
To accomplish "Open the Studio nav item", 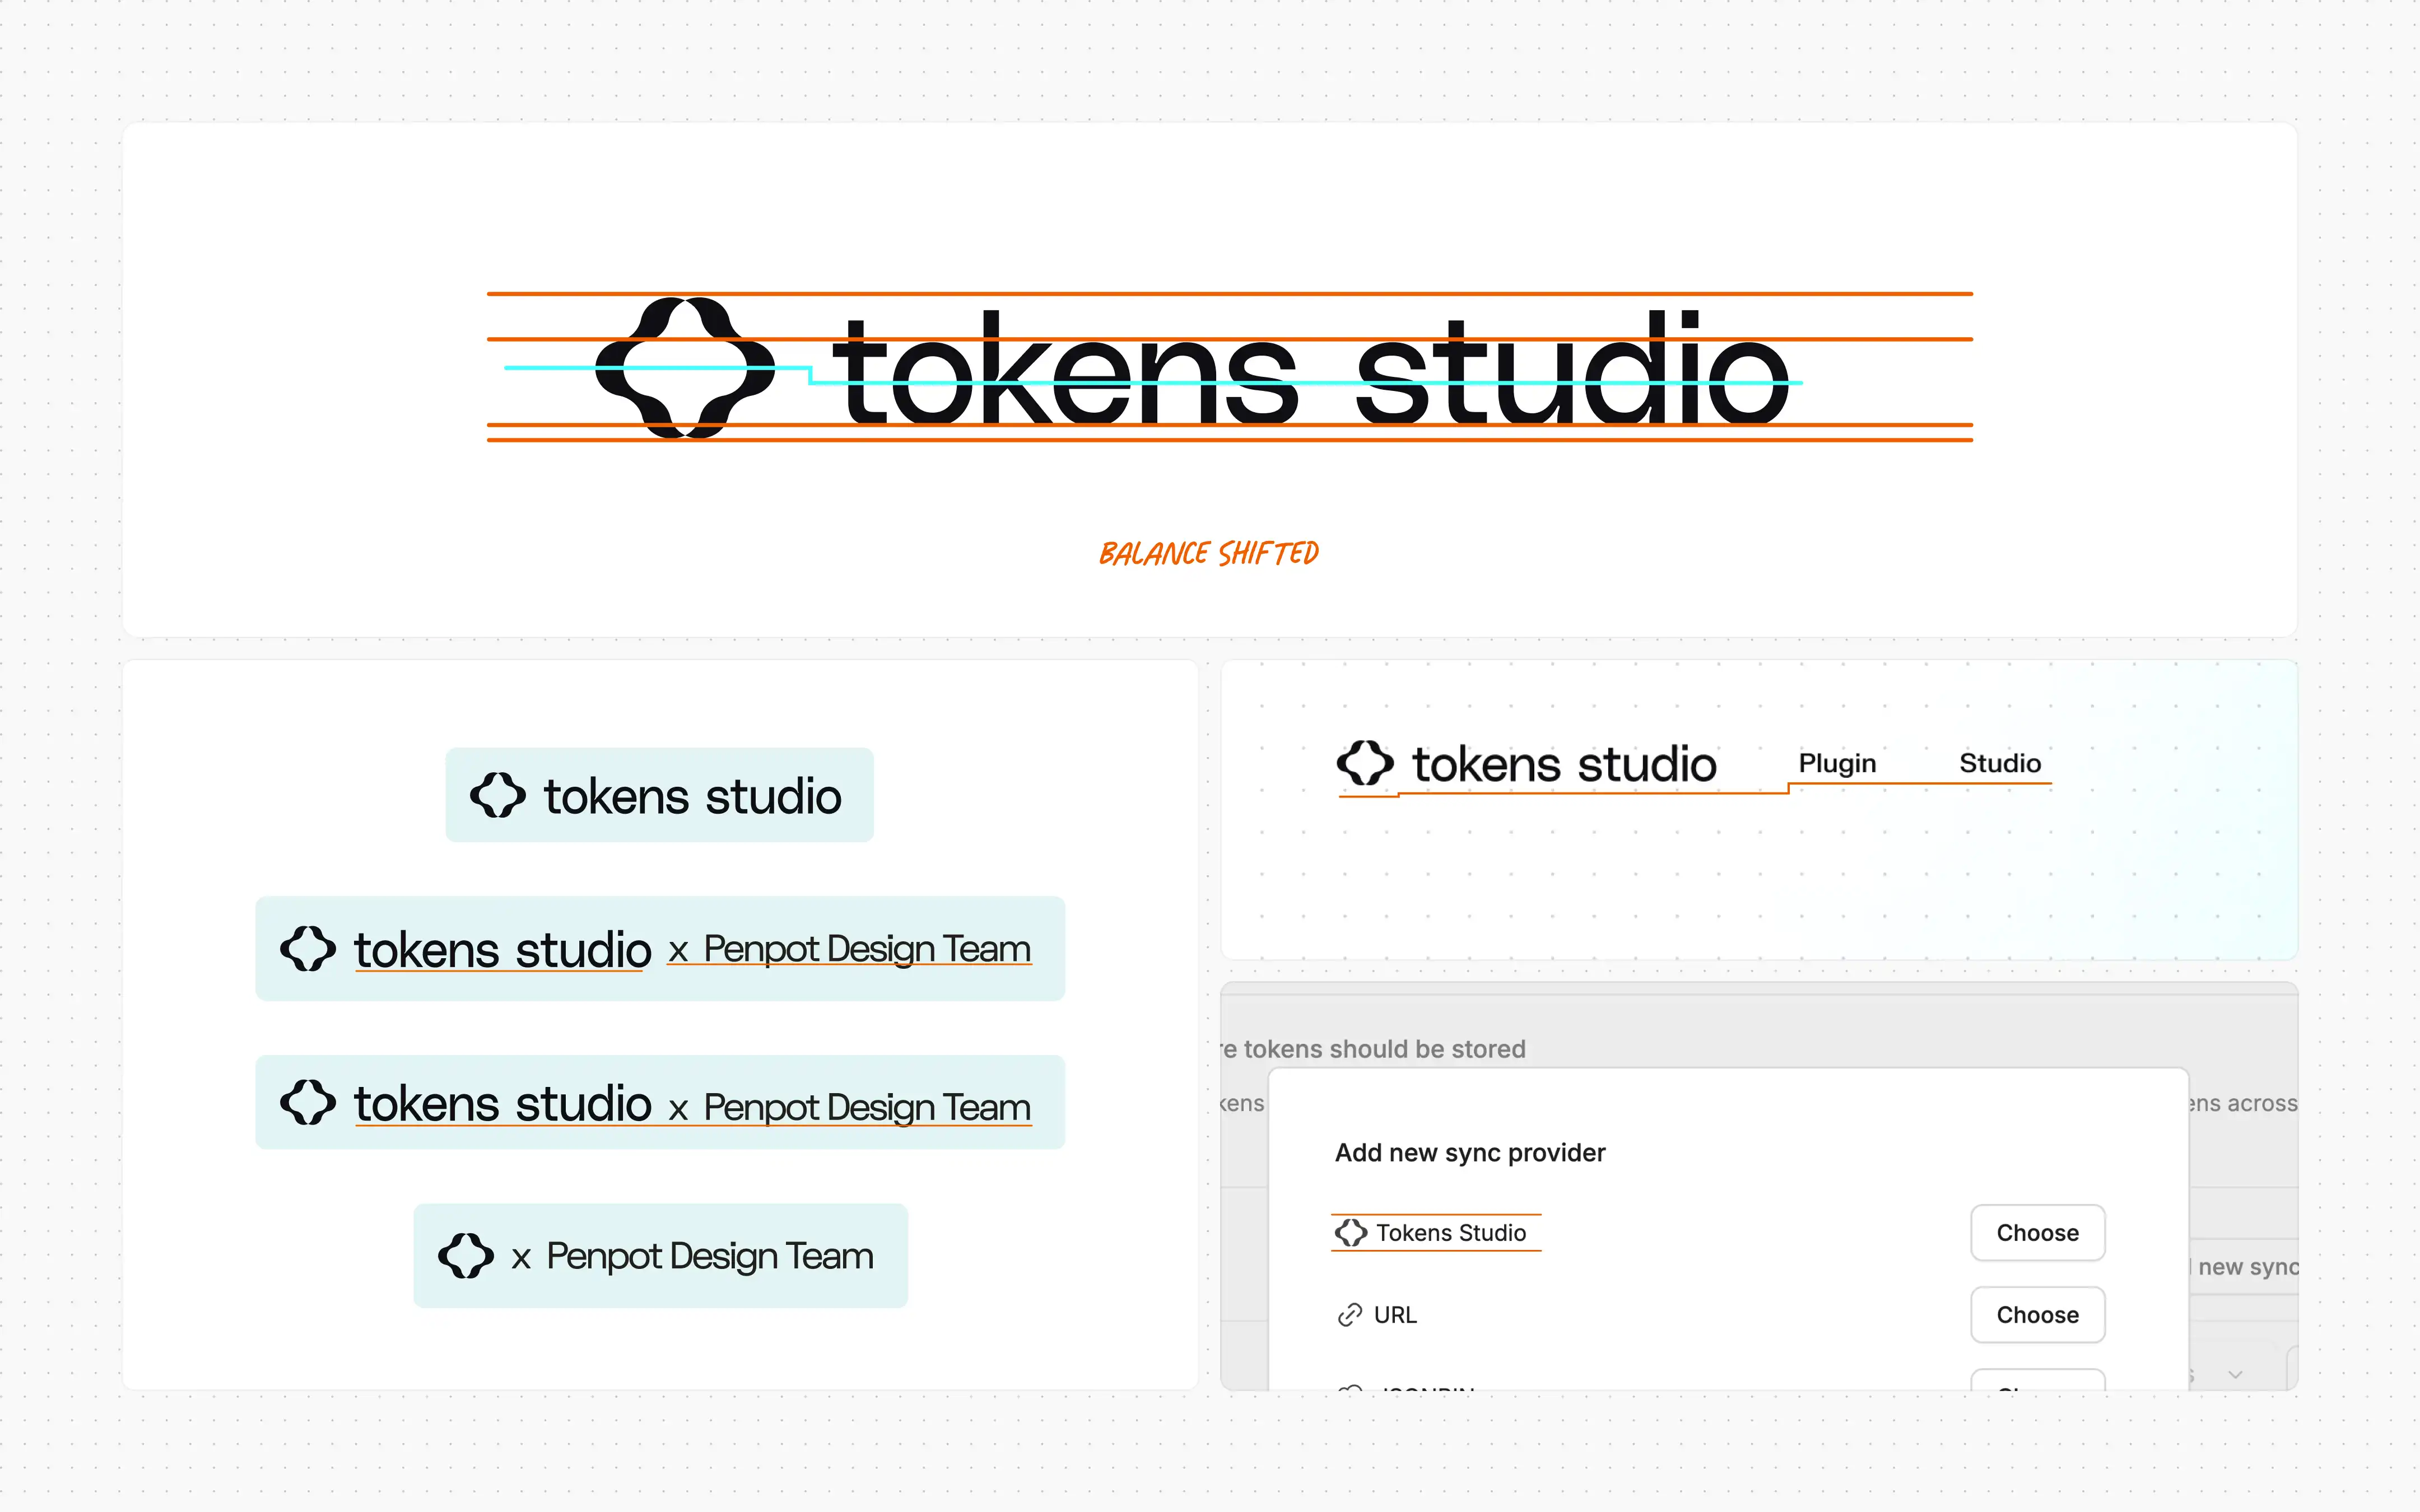I will (x=2000, y=763).
